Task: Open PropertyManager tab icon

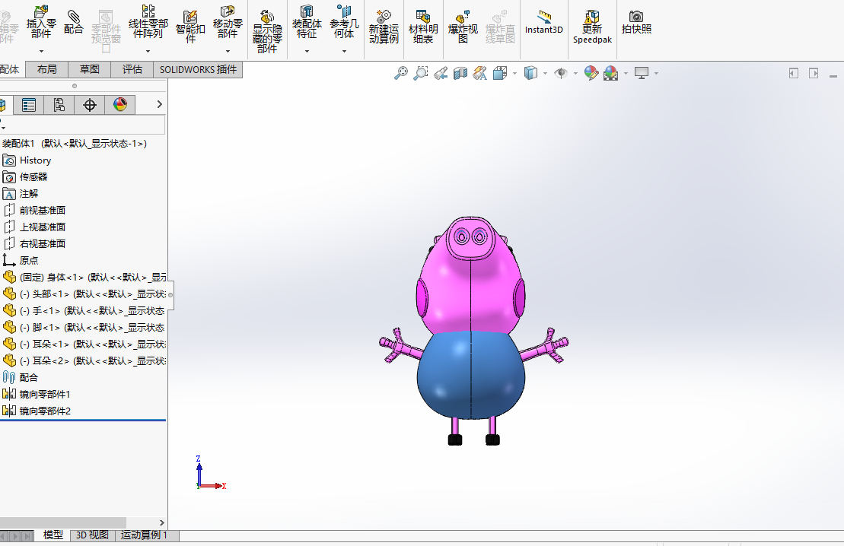Action: point(28,105)
